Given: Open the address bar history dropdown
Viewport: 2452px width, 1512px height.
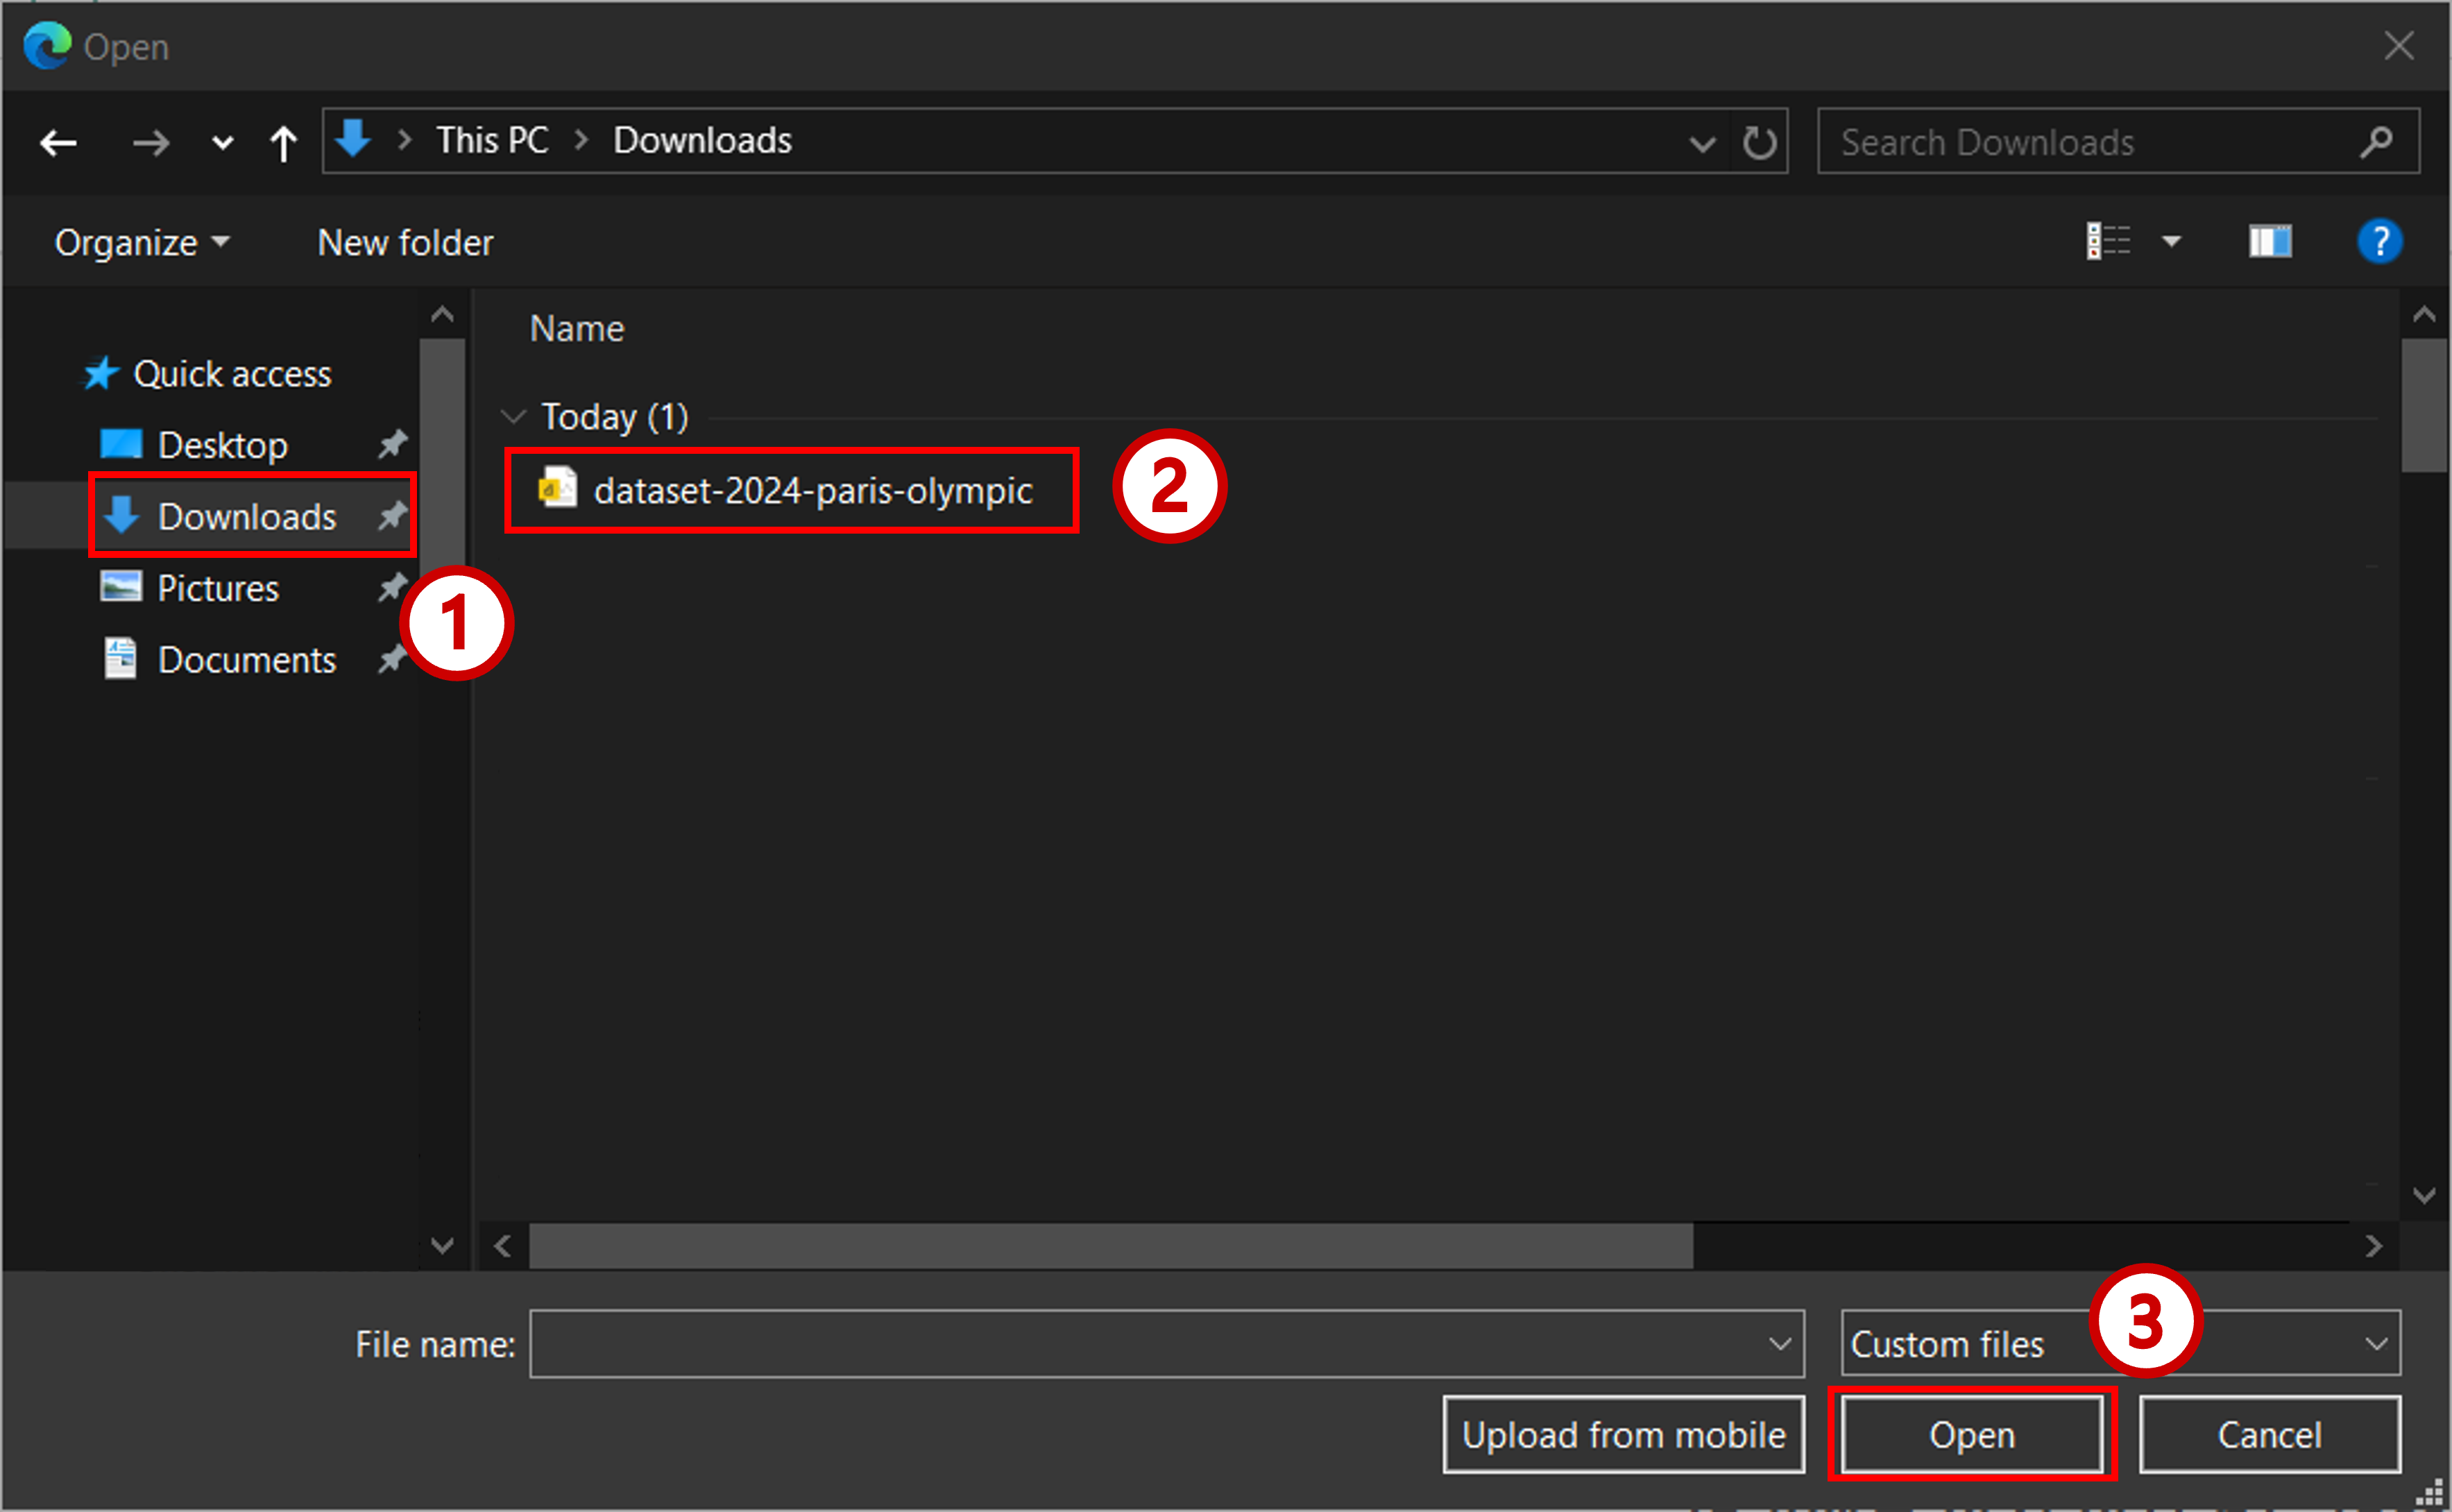Looking at the screenshot, I should (x=1702, y=144).
